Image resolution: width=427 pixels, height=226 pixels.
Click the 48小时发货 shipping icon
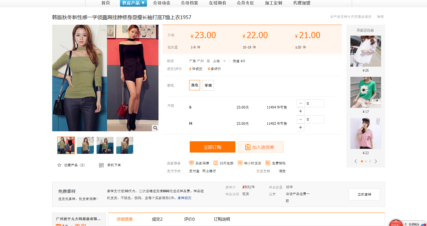tap(240, 163)
